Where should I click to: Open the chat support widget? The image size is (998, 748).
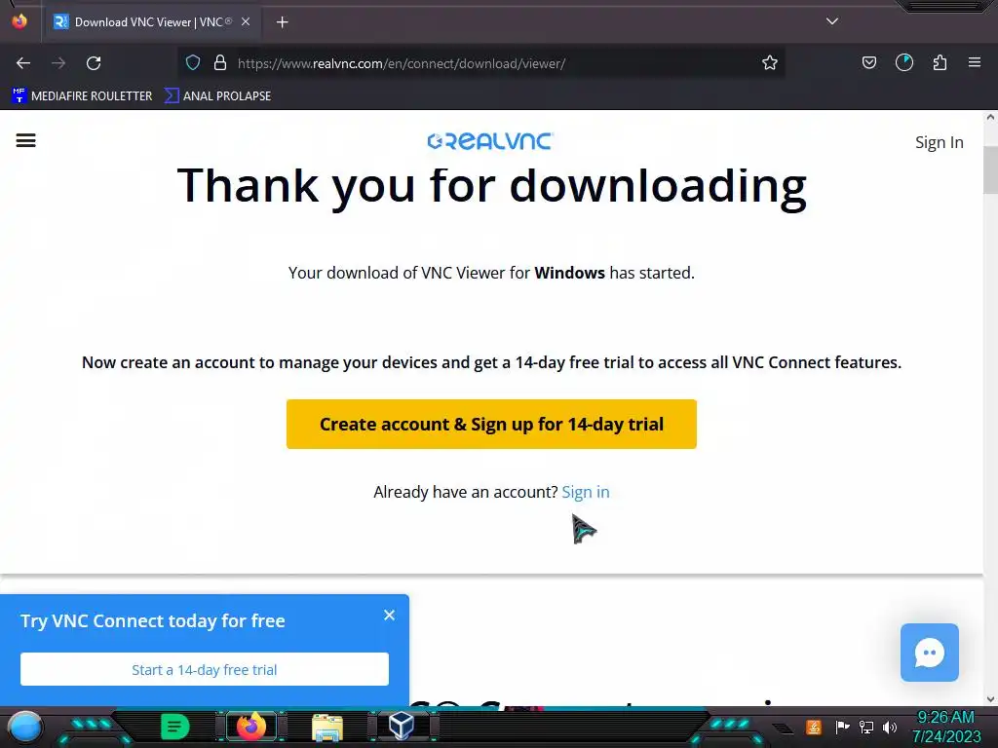[x=929, y=653]
